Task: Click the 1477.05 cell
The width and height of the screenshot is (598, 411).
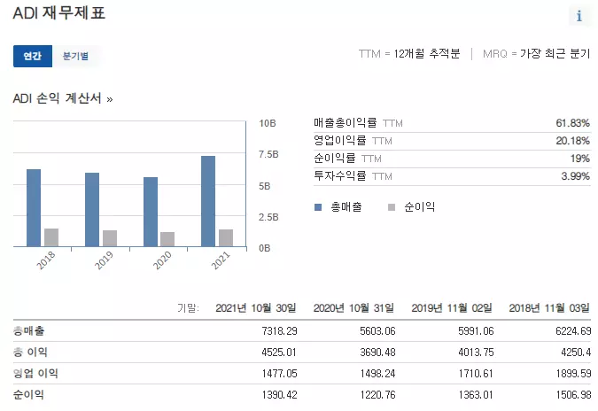Action: [279, 374]
